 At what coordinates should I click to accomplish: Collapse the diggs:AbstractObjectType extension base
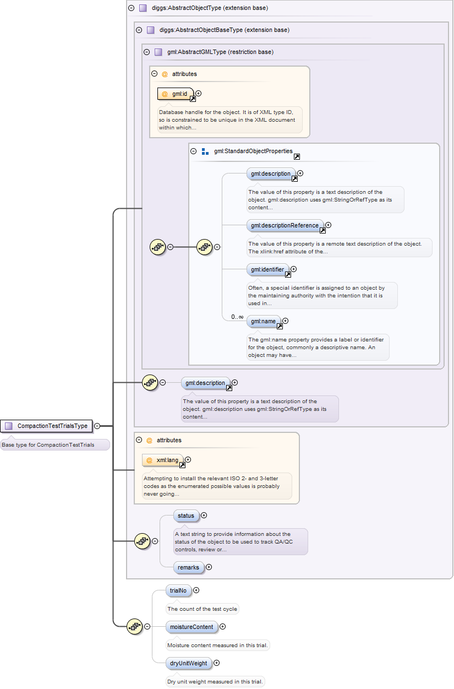tap(131, 8)
